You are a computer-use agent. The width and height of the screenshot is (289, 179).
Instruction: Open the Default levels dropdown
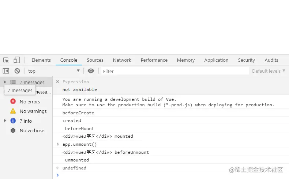tap(269, 71)
